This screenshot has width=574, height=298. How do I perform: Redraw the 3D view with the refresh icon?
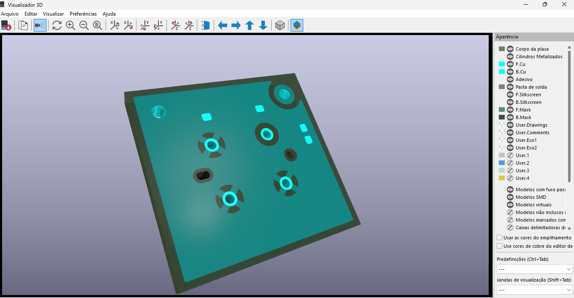(x=57, y=26)
